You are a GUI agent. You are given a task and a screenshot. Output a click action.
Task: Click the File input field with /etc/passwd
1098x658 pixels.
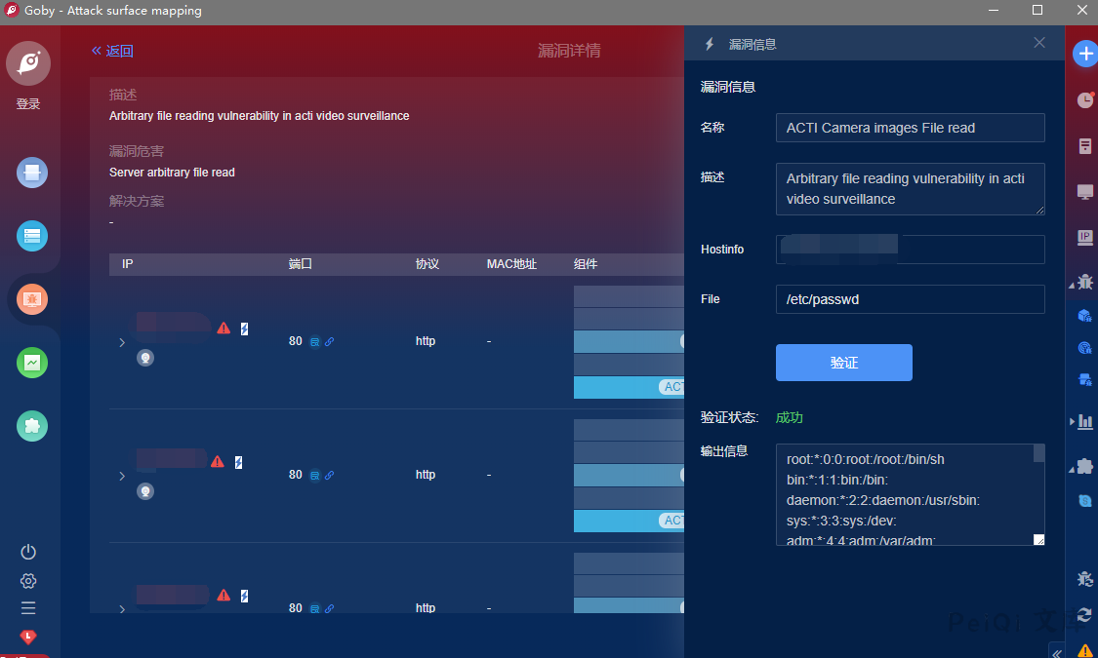(910, 299)
